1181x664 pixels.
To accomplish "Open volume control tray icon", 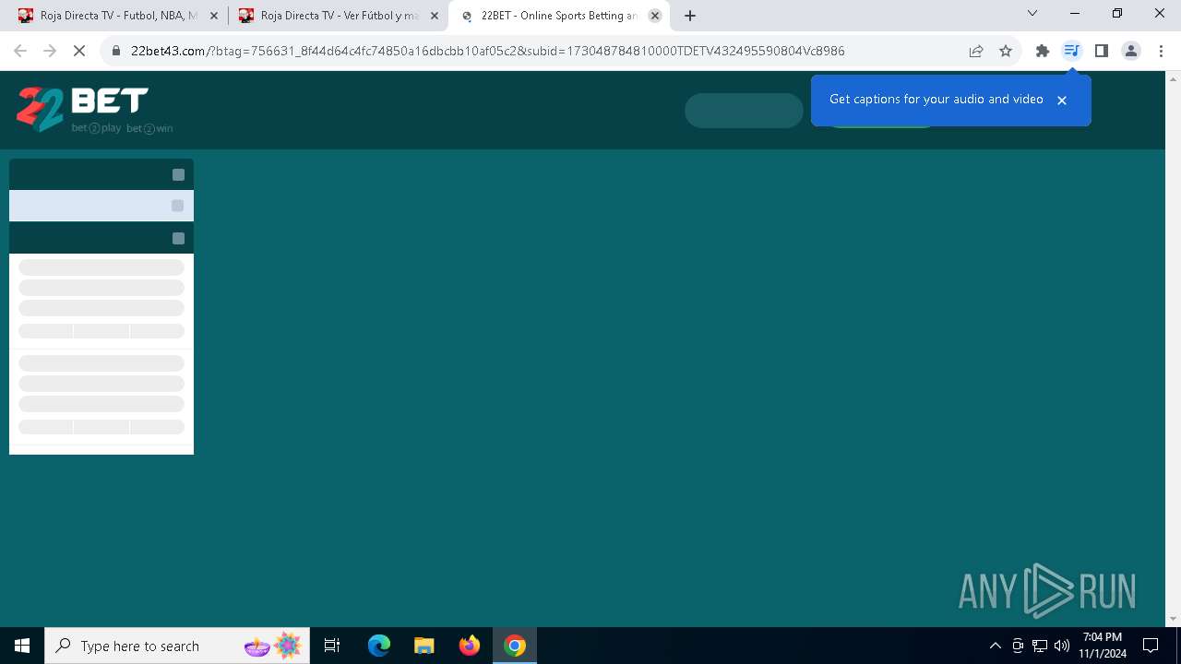I will pos(1062,646).
